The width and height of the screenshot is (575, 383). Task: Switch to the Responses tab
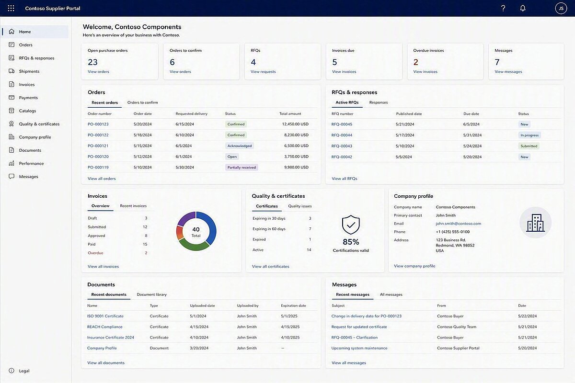click(379, 102)
